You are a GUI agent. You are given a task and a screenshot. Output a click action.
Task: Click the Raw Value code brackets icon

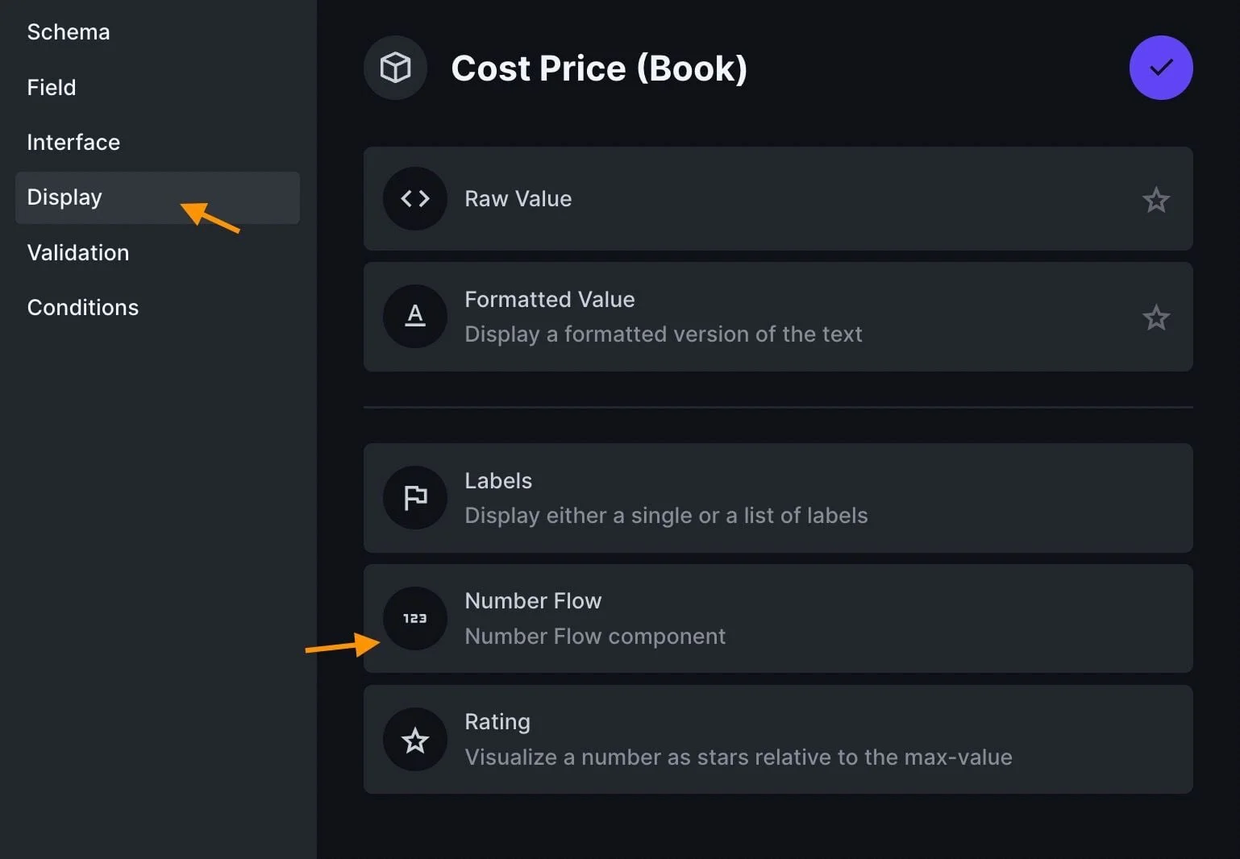(x=415, y=198)
